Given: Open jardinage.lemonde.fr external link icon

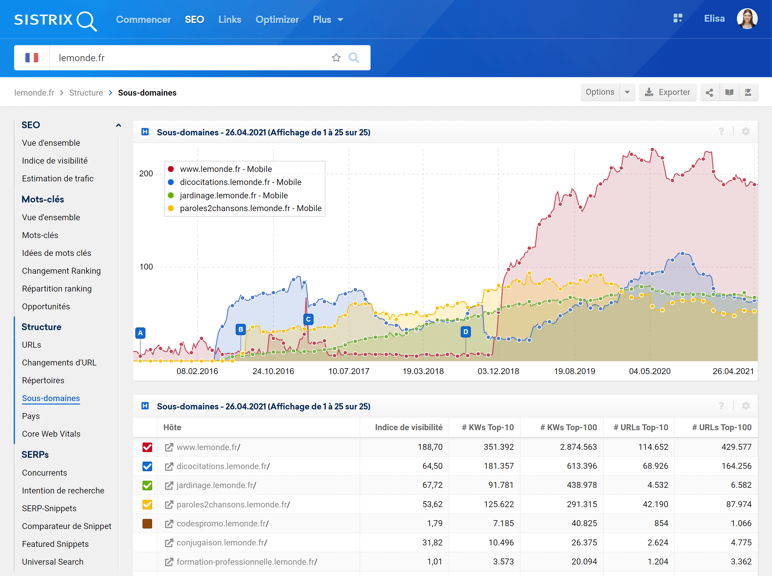Looking at the screenshot, I should pos(169,485).
